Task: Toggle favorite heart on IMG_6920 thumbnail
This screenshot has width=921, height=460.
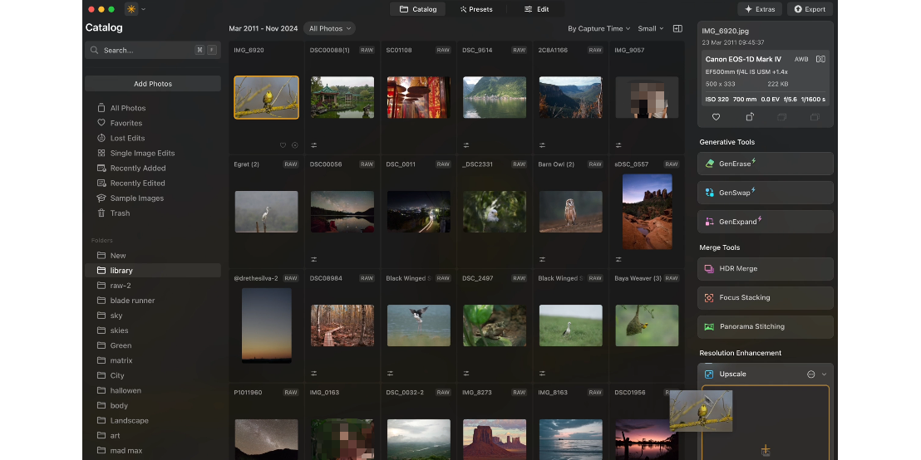Action: click(x=283, y=145)
